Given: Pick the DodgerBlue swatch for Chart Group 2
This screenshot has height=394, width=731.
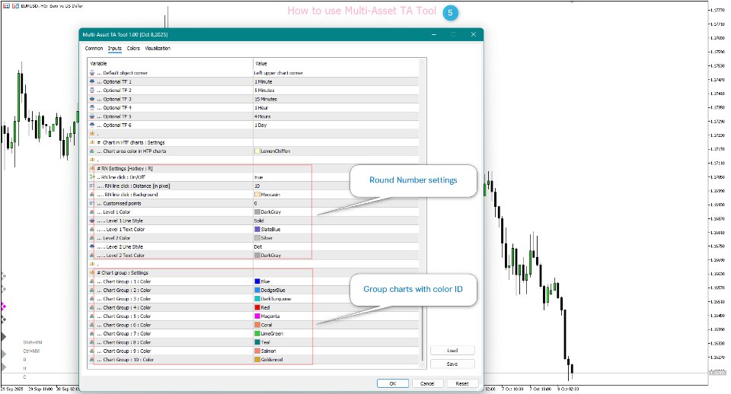Looking at the screenshot, I should pos(257,290).
